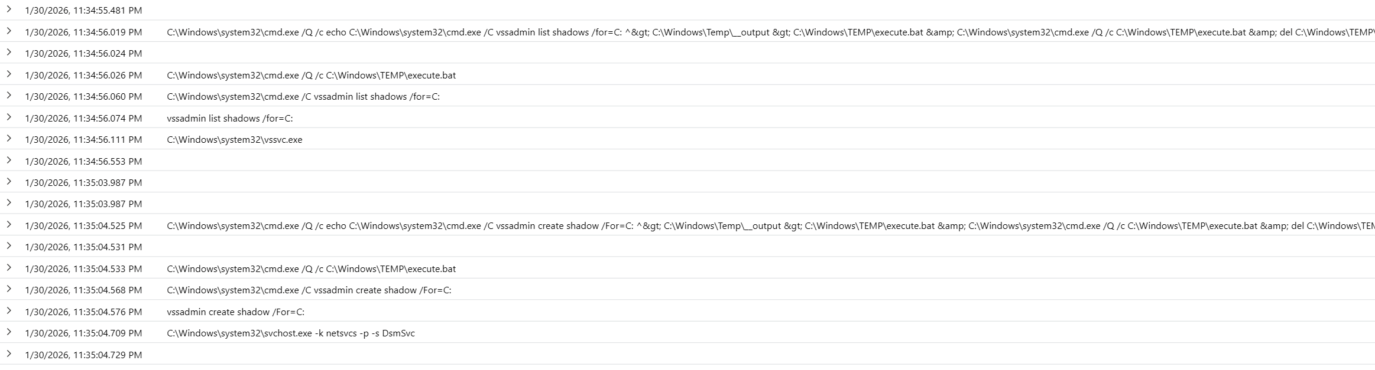Image resolution: width=1375 pixels, height=370 pixels.
Task: Expand the last row at 11:35:04.729 PM
Action: pyautogui.click(x=9, y=353)
